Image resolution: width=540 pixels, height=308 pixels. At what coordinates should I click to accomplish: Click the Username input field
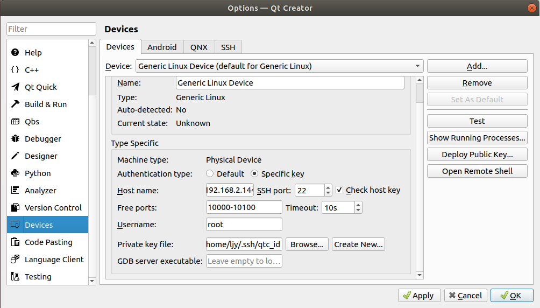[244, 225]
